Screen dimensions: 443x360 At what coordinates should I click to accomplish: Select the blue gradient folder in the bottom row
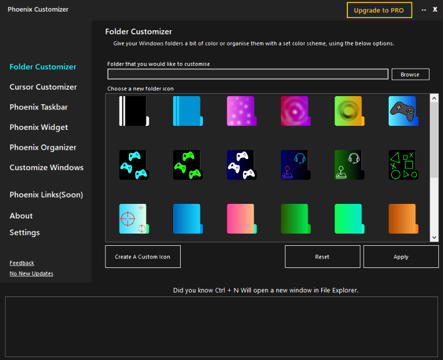[x=188, y=219]
